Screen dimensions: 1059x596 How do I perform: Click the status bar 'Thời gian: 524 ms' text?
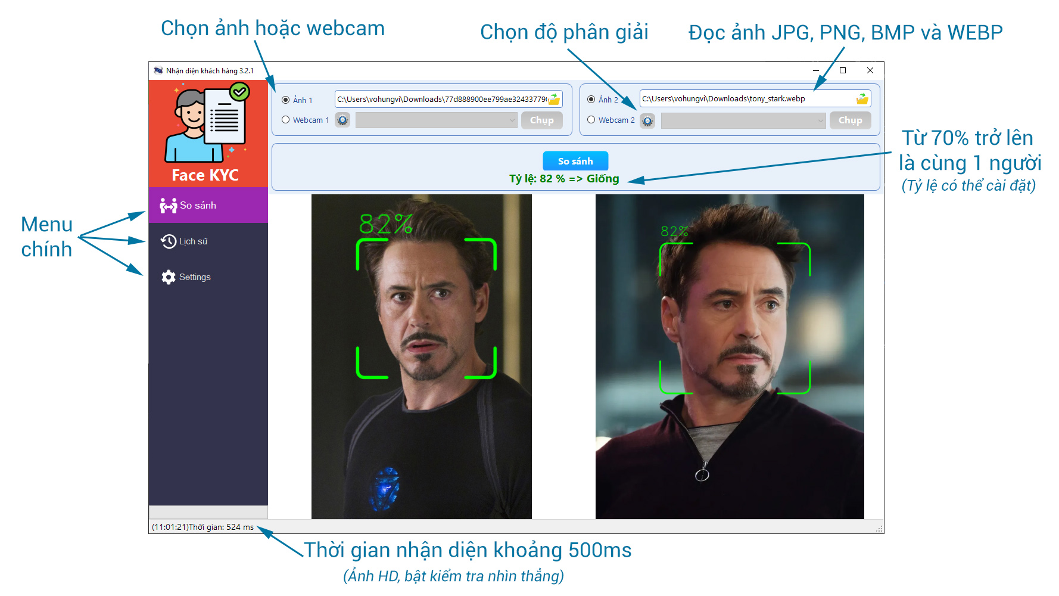coord(221,527)
